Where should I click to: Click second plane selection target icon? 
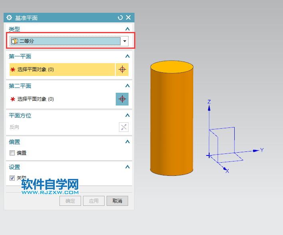point(122,99)
